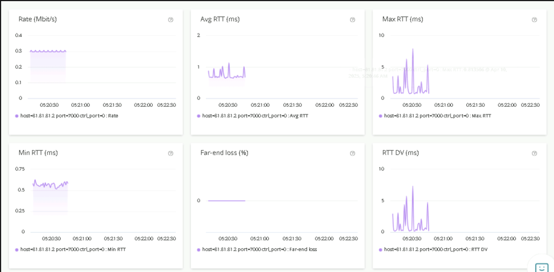Toggle Max RTT legend series visibility
The image size is (554, 272).
437,116
